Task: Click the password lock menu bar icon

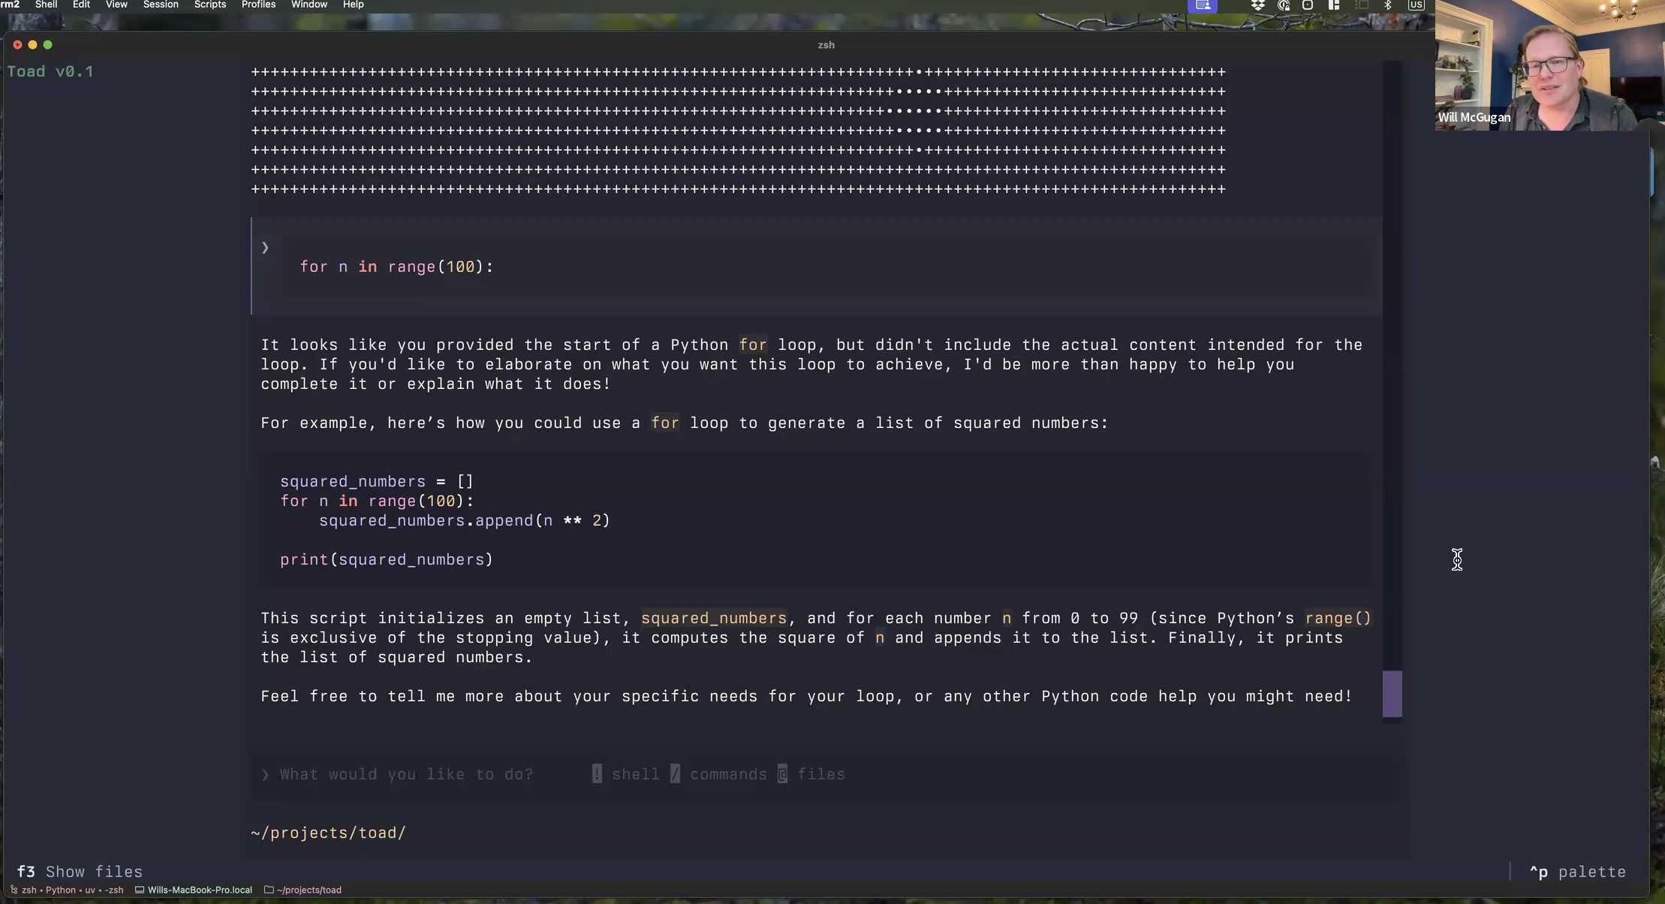Action: pos(1284,5)
